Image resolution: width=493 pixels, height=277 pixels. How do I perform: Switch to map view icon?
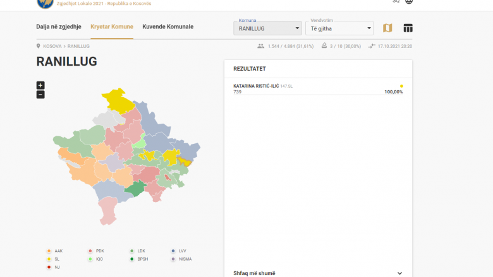[x=387, y=28]
